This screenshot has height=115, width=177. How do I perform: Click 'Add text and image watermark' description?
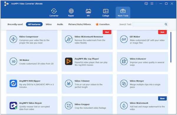pyautogui.click(x=147, y=108)
